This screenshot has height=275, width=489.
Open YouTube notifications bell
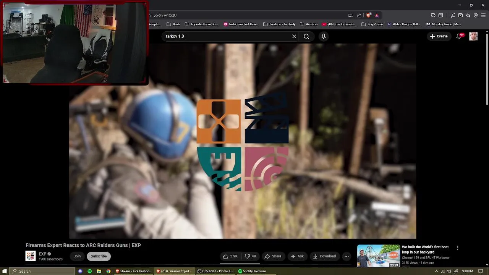tap(459, 36)
